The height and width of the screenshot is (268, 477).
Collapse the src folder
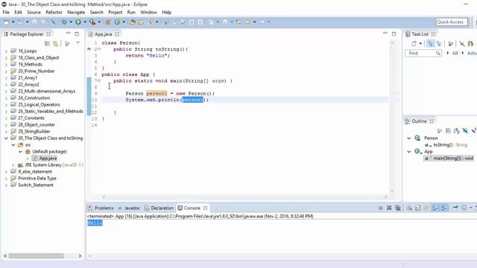(13, 145)
